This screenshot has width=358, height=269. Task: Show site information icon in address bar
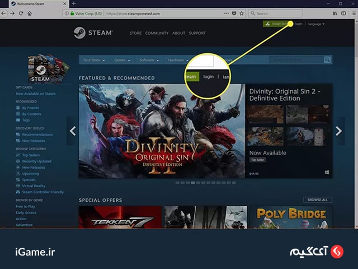67,13
